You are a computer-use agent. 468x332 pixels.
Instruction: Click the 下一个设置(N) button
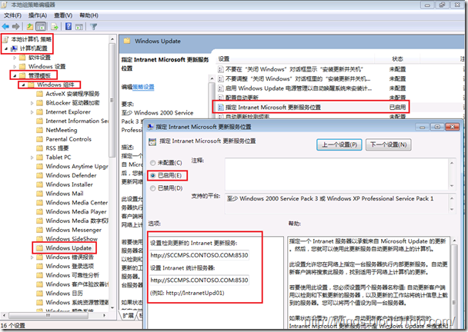[x=389, y=144]
